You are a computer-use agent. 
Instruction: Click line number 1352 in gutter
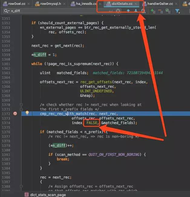(6, 23)
